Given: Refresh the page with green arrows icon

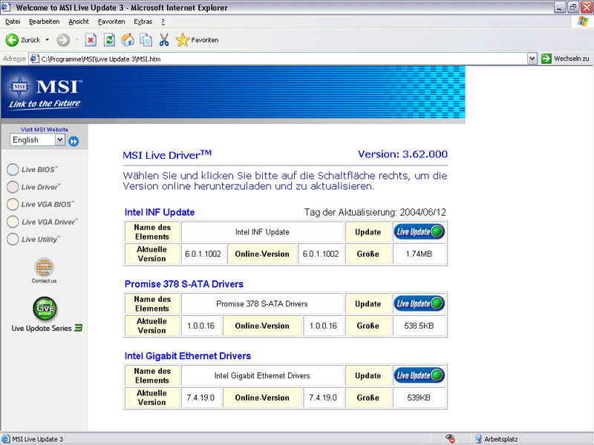Looking at the screenshot, I should coord(109,40).
